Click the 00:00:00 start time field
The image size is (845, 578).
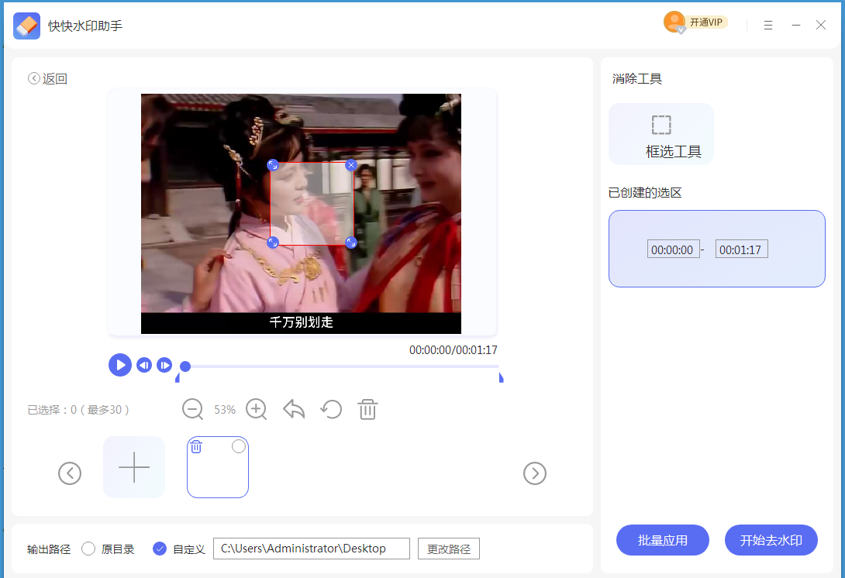point(673,249)
